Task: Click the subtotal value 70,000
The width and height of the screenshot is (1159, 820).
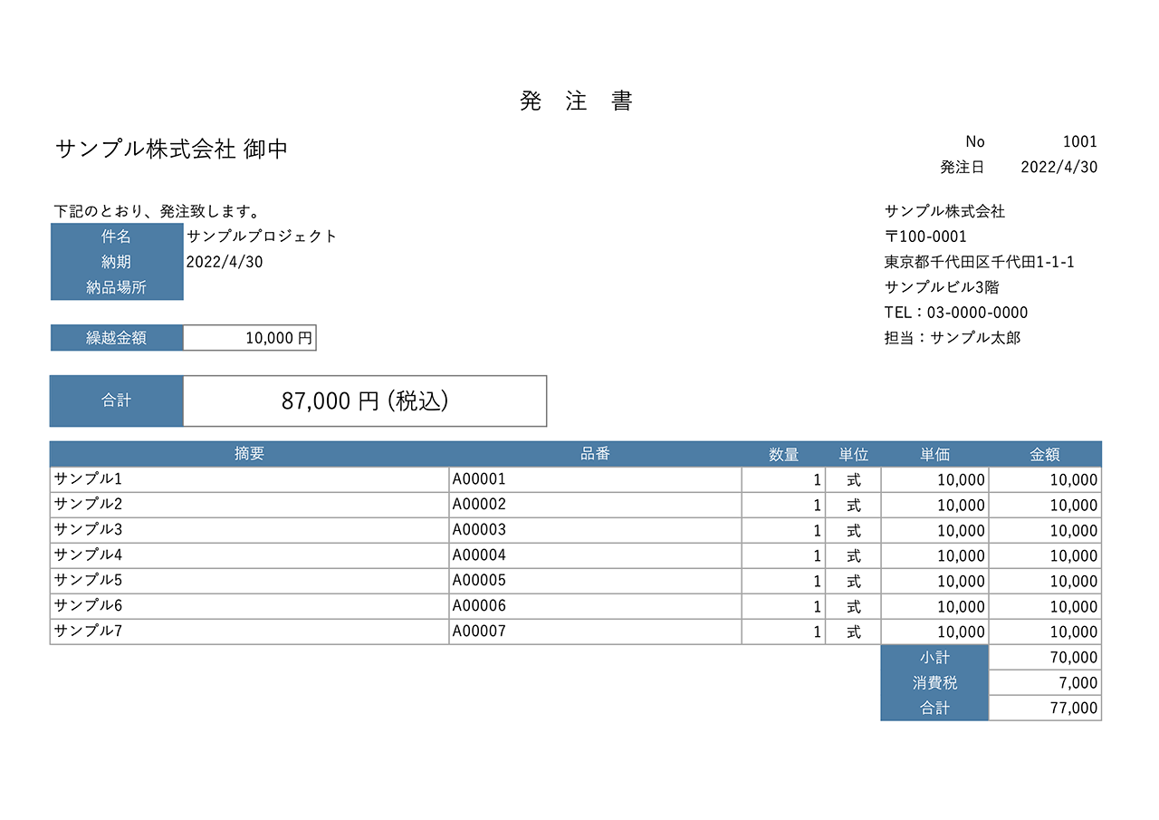Action: pos(1045,657)
